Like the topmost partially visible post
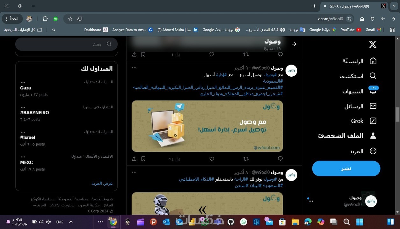The height and width of the screenshot is (229, 400). tap(212, 54)
